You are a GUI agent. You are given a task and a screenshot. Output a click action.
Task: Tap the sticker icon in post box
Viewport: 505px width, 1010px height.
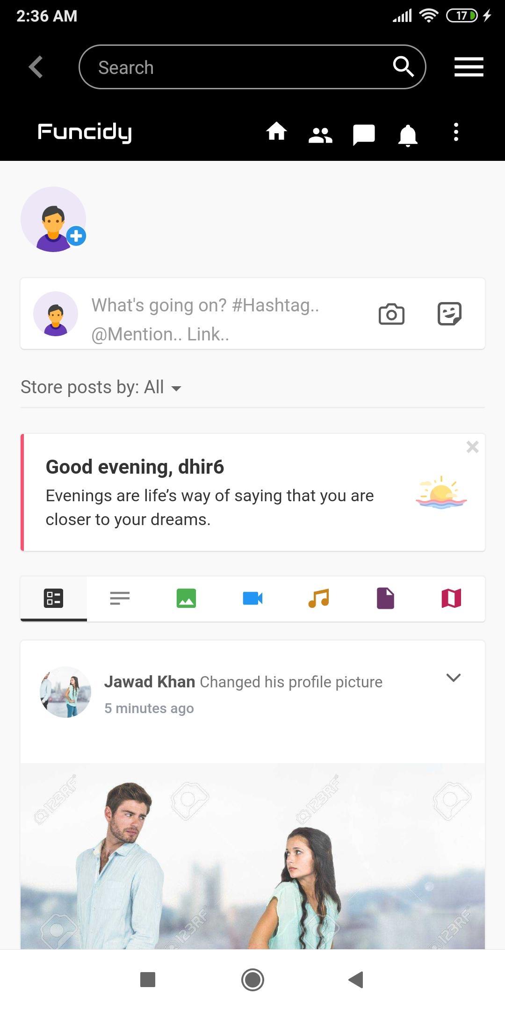pos(449,314)
